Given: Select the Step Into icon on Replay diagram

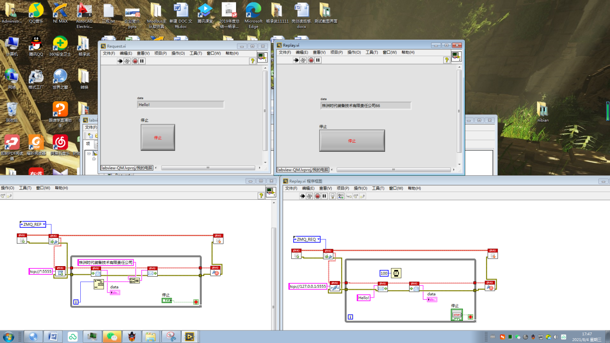Looking at the screenshot, I should pos(348,196).
